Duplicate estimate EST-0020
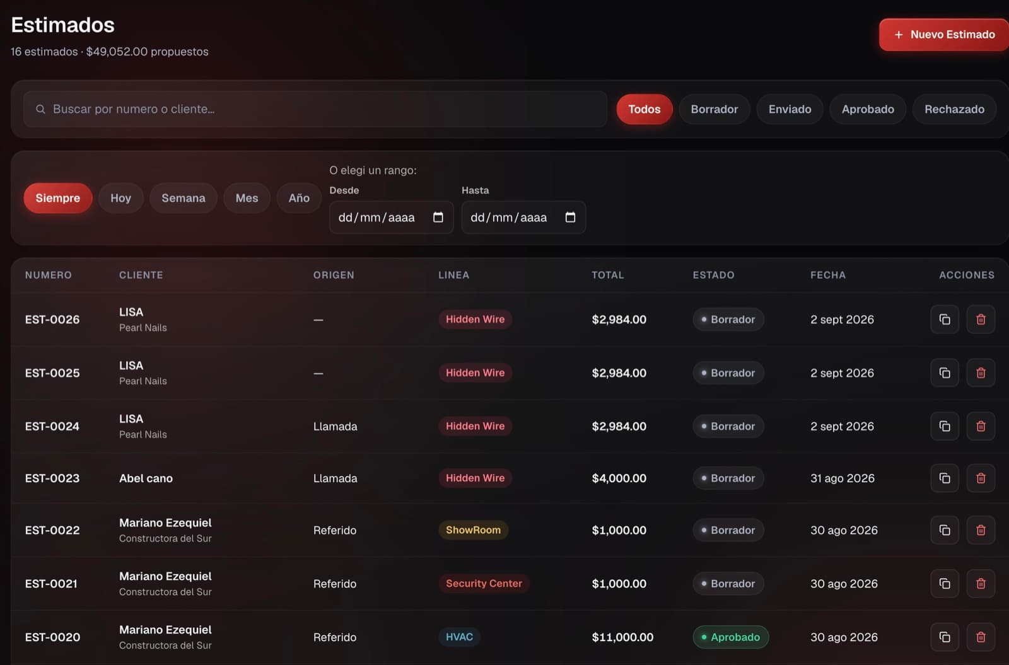The image size is (1009, 665). pos(945,637)
